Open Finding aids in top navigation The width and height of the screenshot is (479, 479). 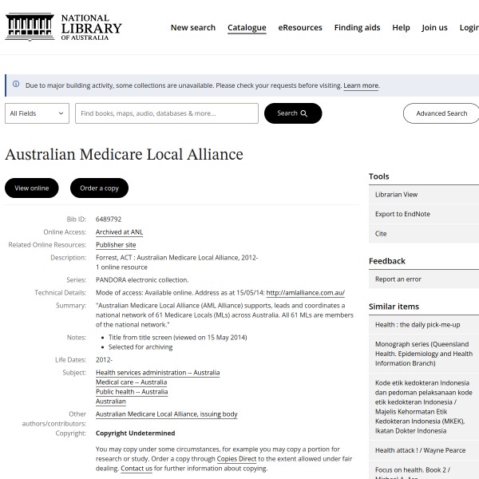click(x=357, y=27)
